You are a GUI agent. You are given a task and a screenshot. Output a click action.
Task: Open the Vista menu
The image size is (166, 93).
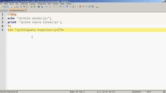click(x=17, y=4)
